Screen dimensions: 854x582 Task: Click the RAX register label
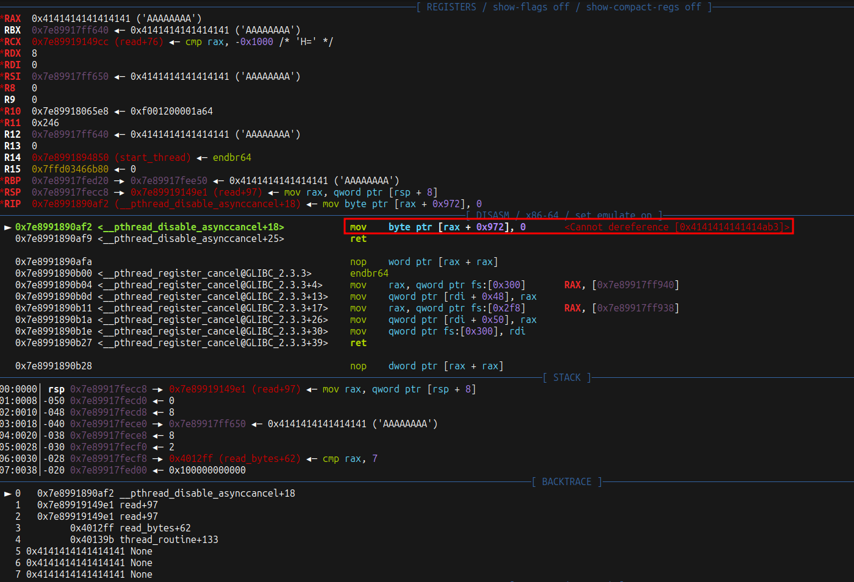(x=12, y=19)
